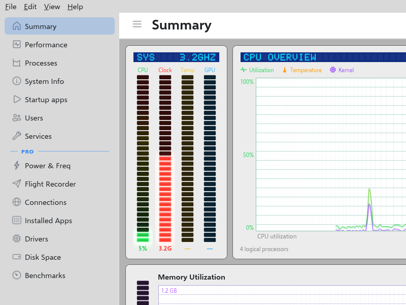Open Installed Apps page label
Screen dimensions: 406x305
(x=48, y=221)
